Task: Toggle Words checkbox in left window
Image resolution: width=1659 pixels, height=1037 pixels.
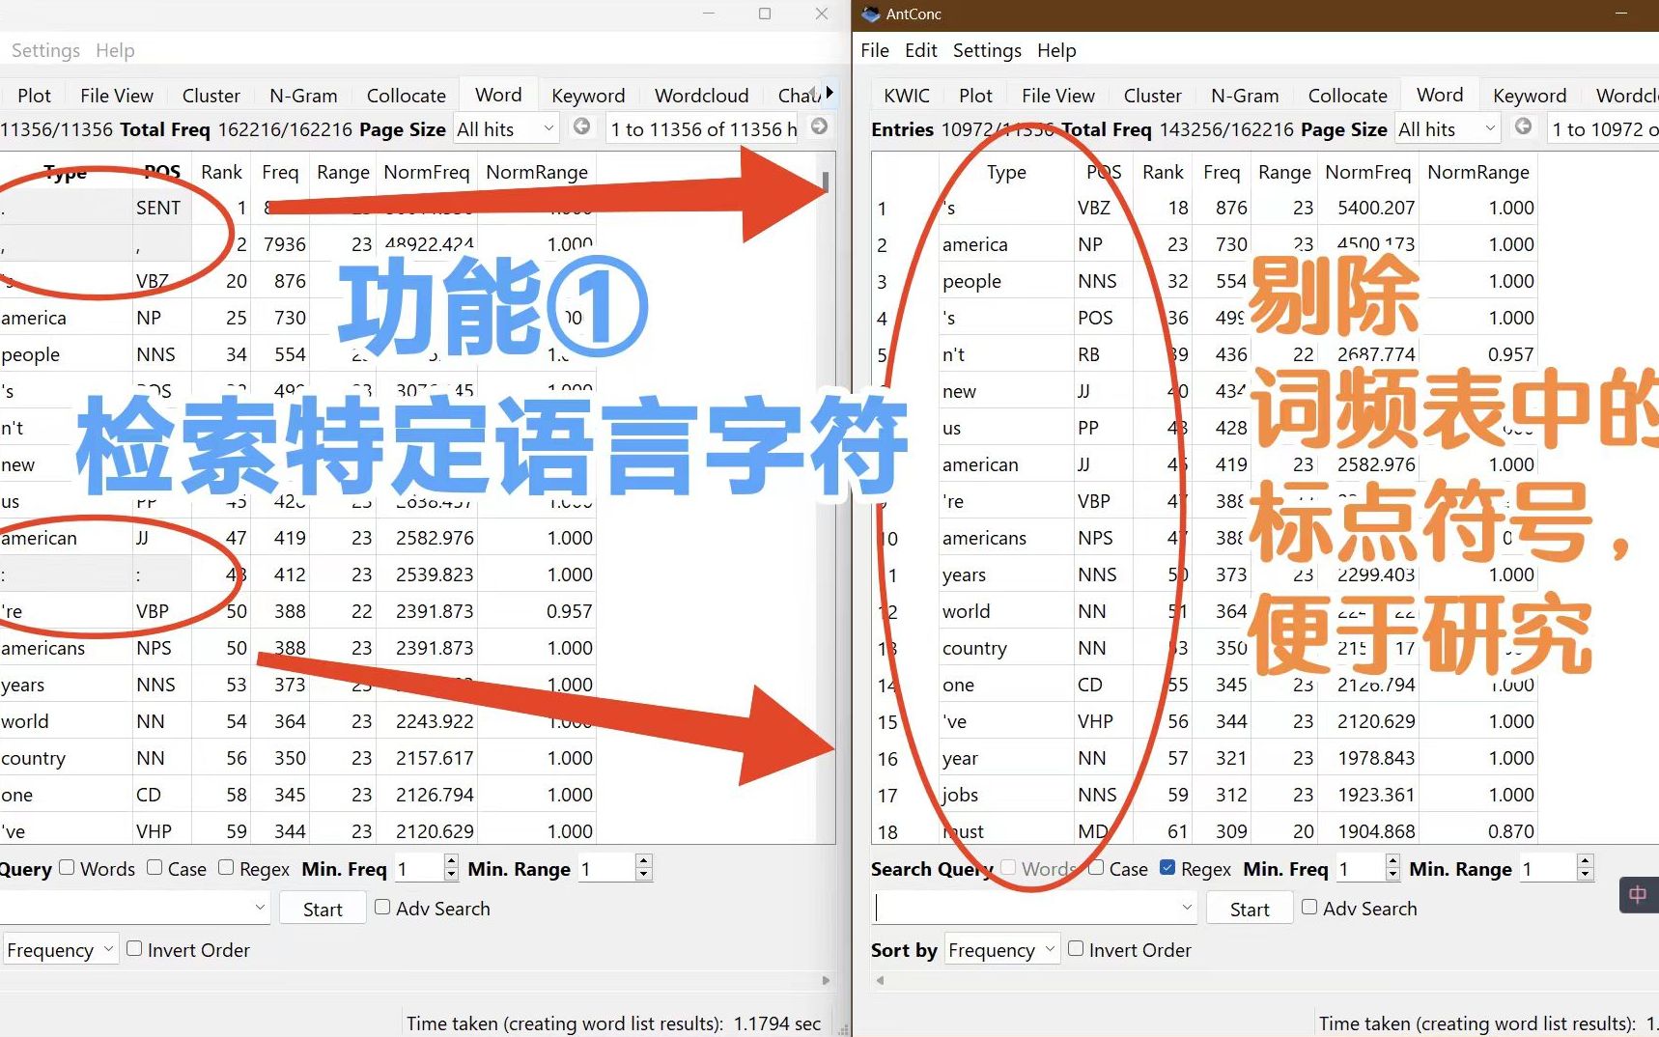Action: (67, 867)
